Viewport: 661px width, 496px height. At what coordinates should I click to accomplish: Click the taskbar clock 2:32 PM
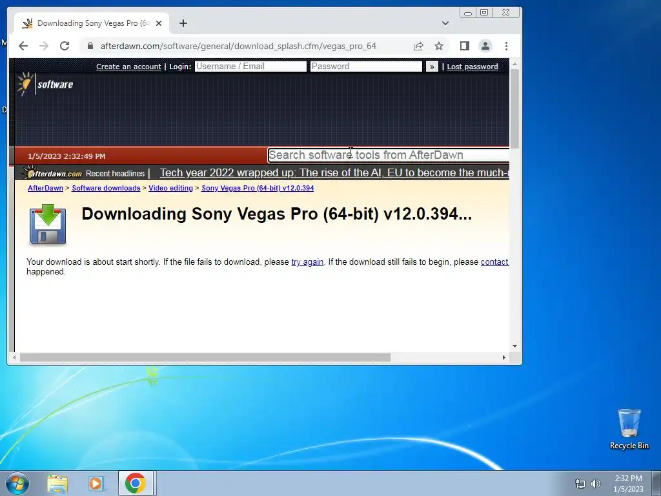628,479
